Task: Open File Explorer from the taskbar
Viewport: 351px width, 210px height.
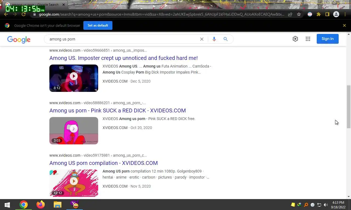Action: [x=58, y=205]
